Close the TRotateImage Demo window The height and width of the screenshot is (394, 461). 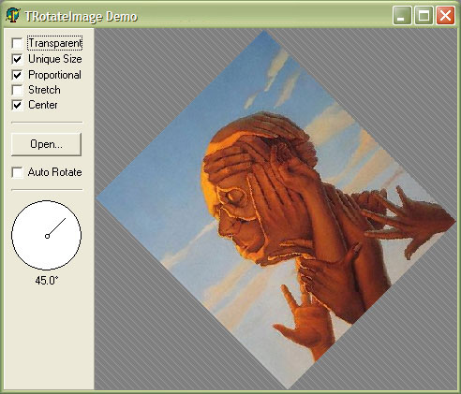[x=445, y=15]
